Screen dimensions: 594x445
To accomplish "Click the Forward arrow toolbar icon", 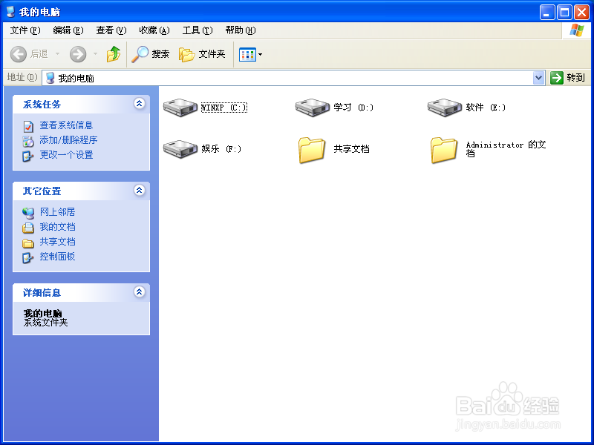I will 78,54.
